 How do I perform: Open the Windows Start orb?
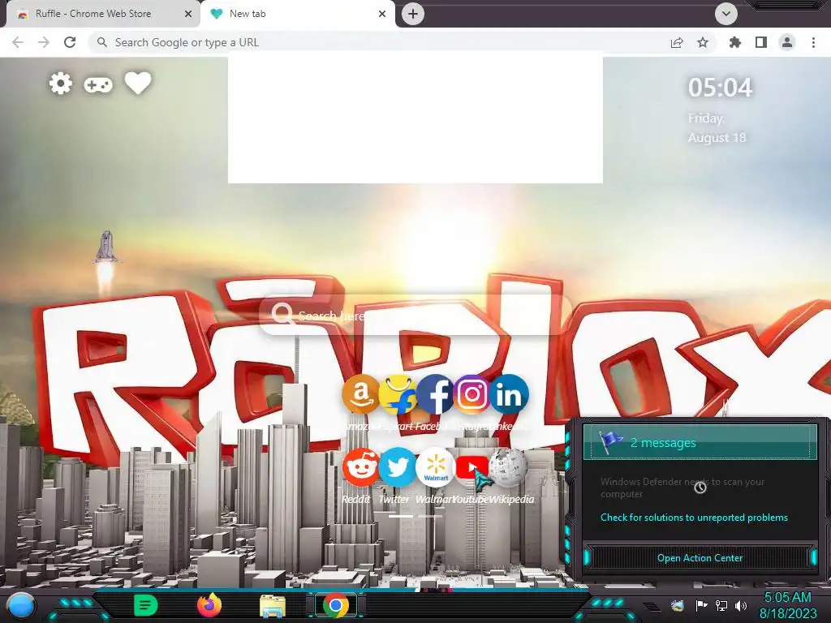[20, 607]
